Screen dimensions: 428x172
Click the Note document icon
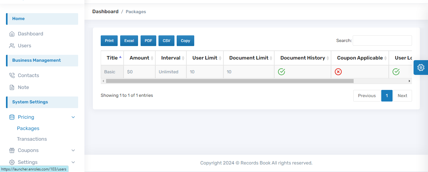tap(12, 87)
